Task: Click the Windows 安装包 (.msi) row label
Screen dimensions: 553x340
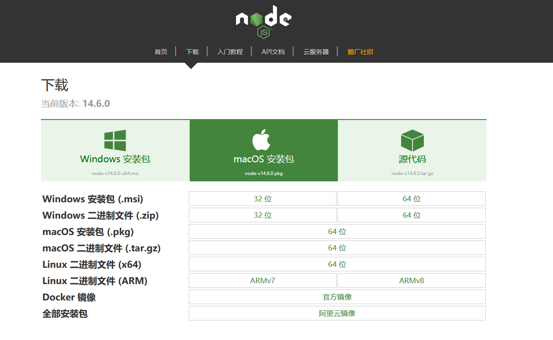Action: tap(93, 199)
